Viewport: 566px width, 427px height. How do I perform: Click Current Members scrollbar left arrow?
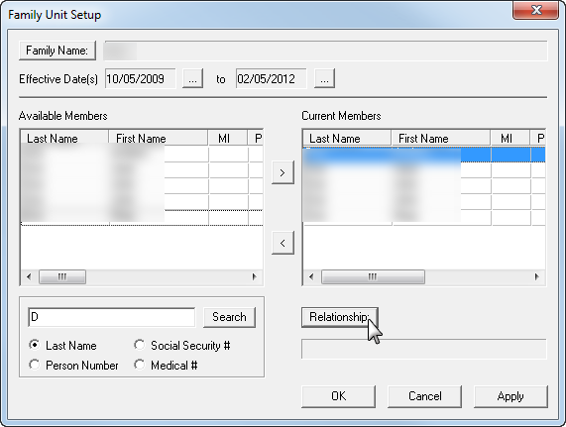311,276
